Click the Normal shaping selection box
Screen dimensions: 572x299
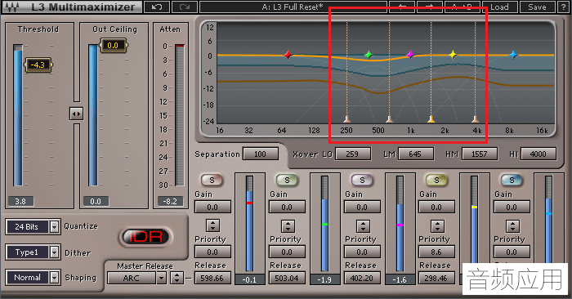click(x=28, y=278)
